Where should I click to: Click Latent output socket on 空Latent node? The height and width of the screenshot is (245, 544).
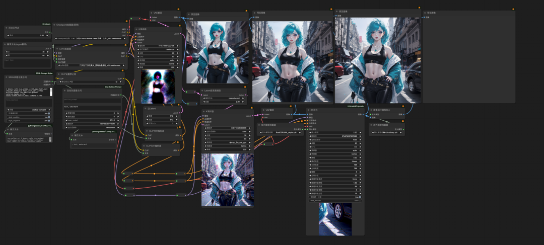point(179,113)
